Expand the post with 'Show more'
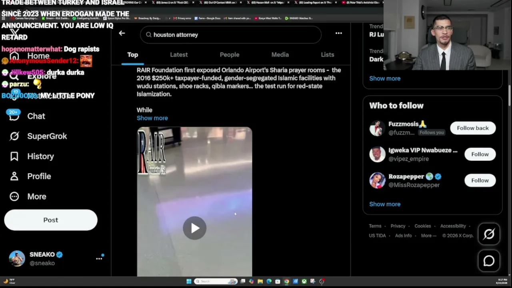This screenshot has height=288, width=512. pos(152,118)
